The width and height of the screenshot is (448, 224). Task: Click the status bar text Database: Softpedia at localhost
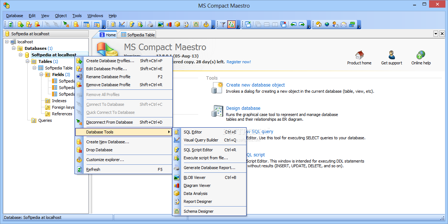coord(33,217)
